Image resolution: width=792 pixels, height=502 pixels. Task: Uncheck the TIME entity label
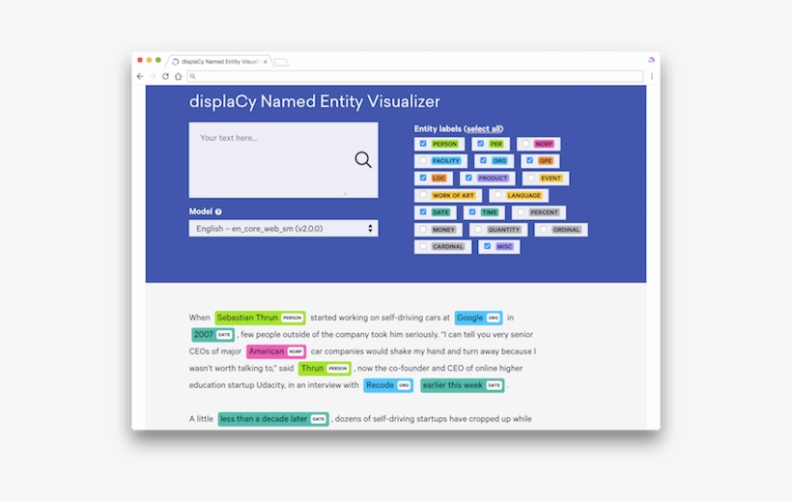(472, 212)
